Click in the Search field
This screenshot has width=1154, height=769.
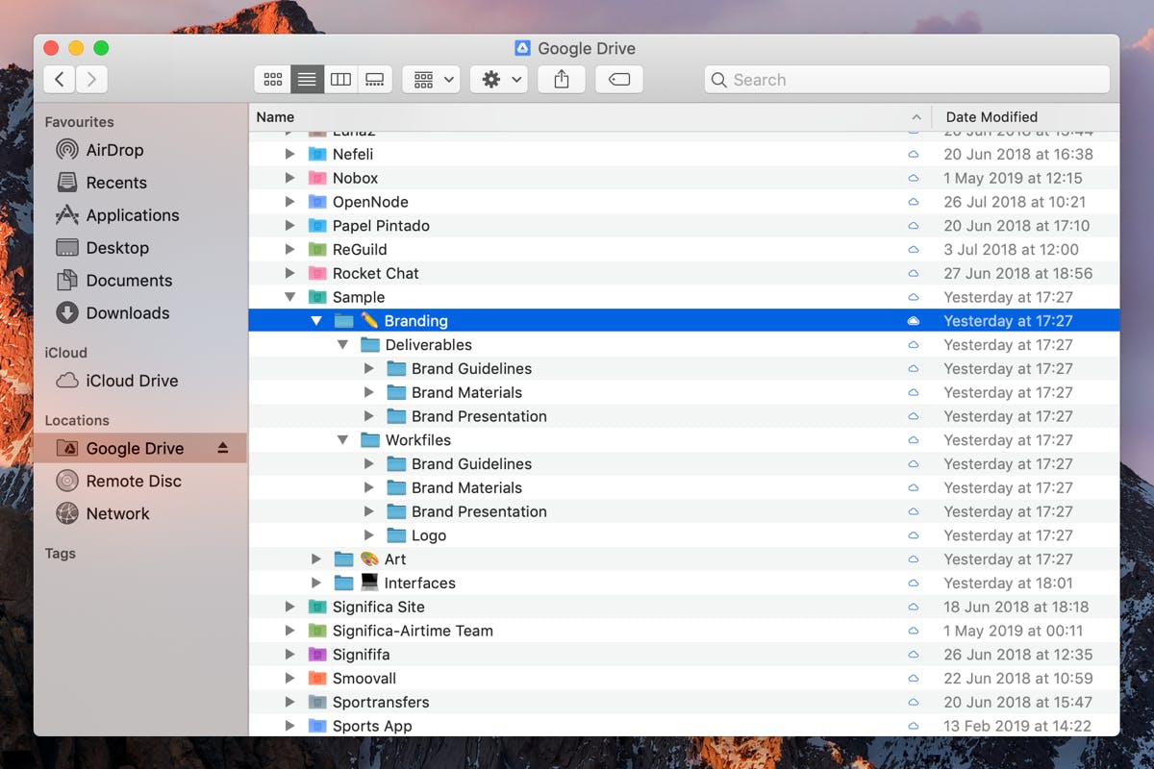coord(907,79)
